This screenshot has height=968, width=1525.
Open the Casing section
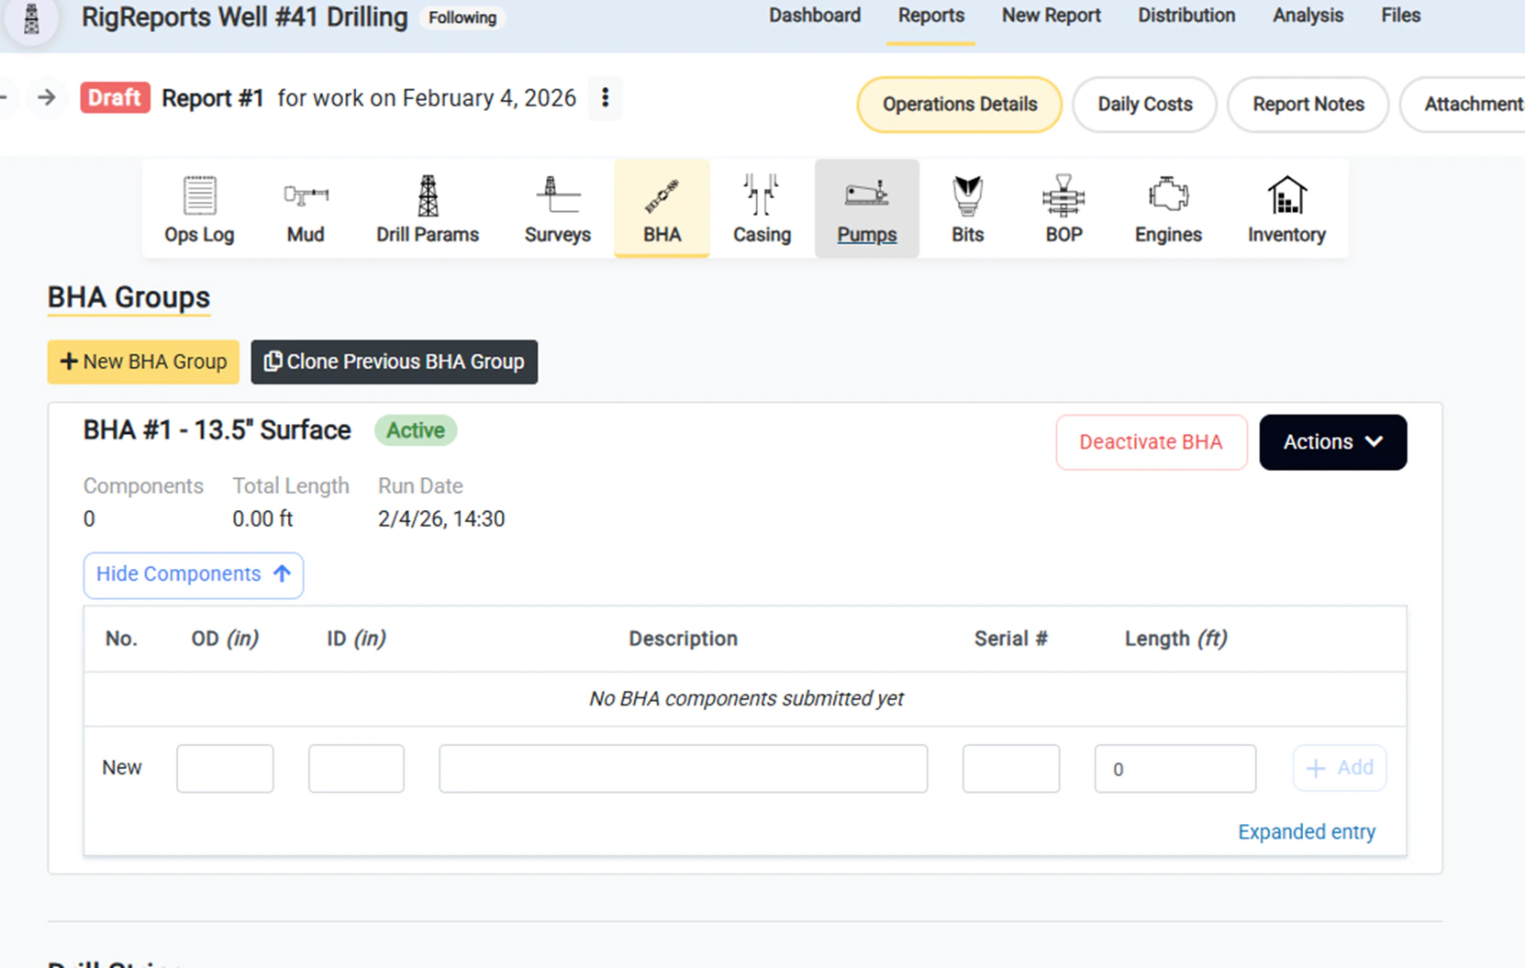click(x=762, y=207)
